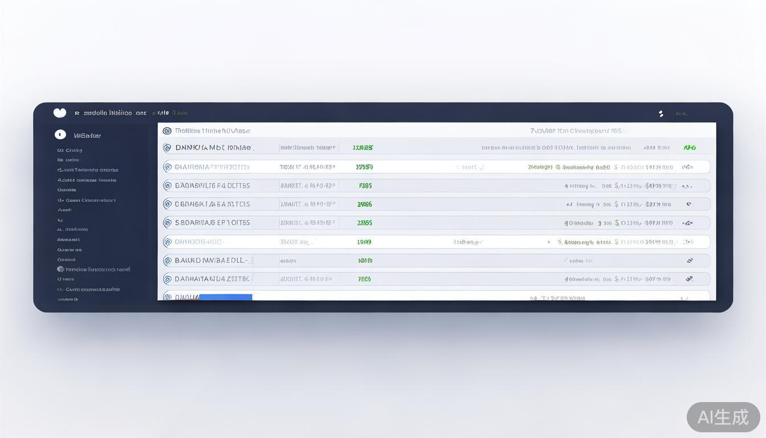Click the green value in 'DHNOCIGAIIOO' row
766x438 pixels.
coord(364,242)
